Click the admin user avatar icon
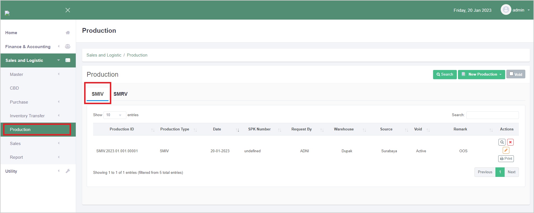Screen dimensions: 534x213 (505, 10)
